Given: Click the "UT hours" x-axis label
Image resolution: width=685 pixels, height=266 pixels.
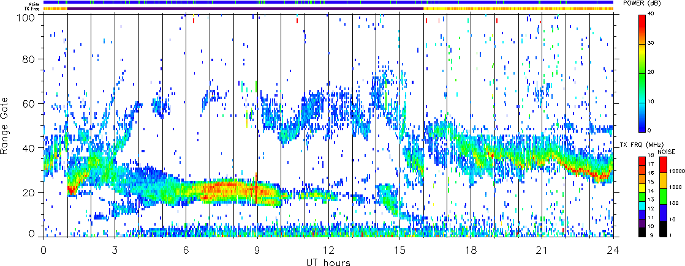Looking at the screenshot, I should (328, 262).
